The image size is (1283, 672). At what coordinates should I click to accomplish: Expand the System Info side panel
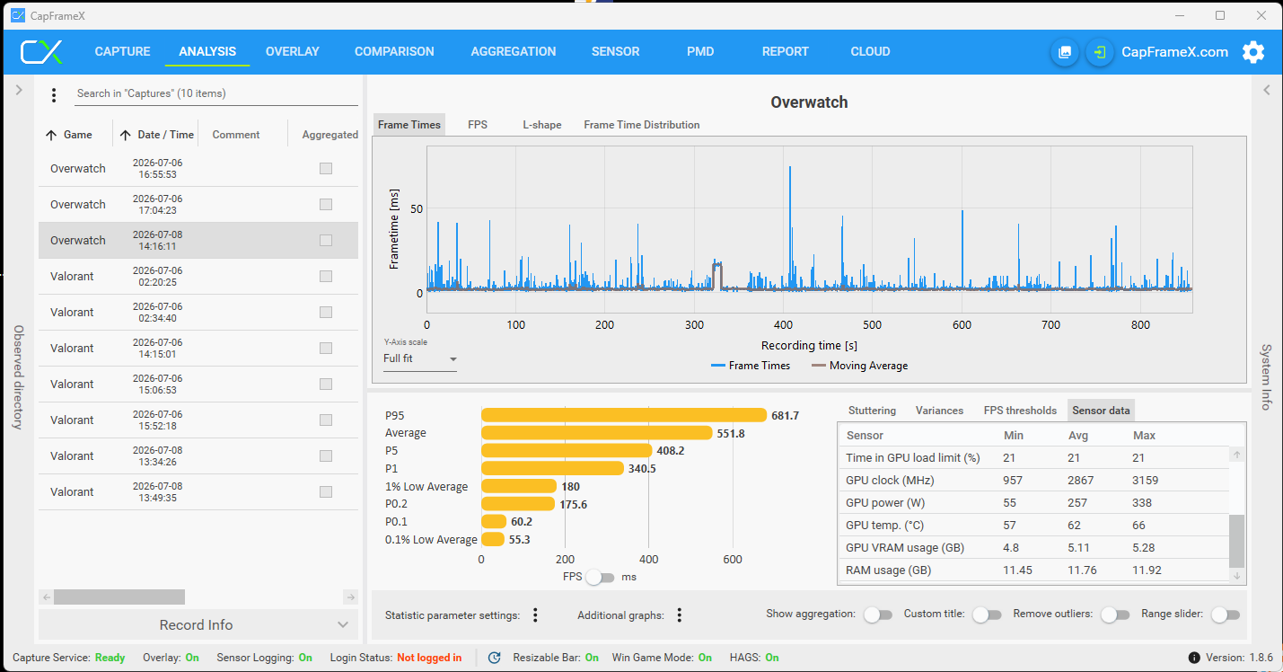click(1266, 90)
